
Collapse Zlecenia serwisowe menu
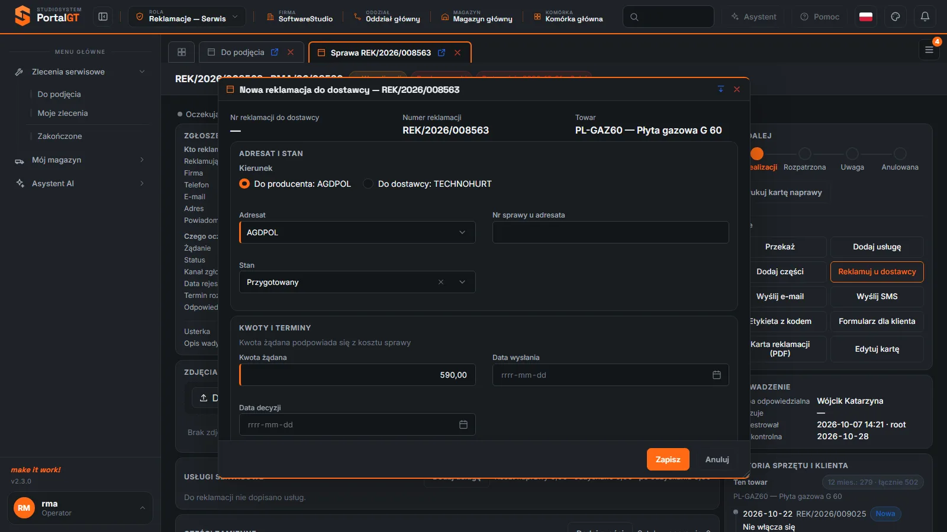click(142, 72)
